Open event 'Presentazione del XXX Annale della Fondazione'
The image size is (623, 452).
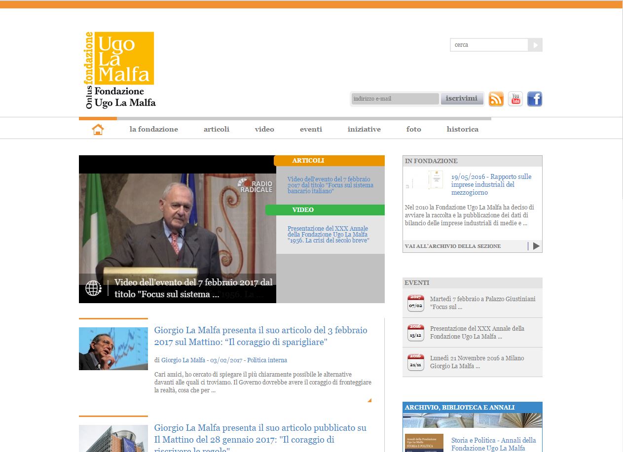477,332
